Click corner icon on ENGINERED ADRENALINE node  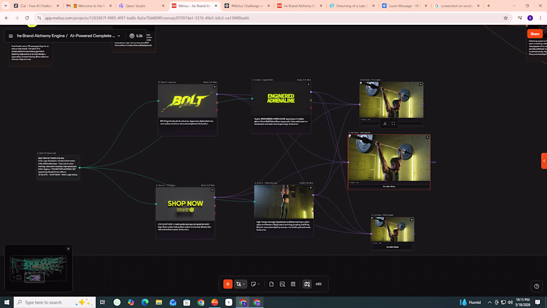click(x=308, y=85)
